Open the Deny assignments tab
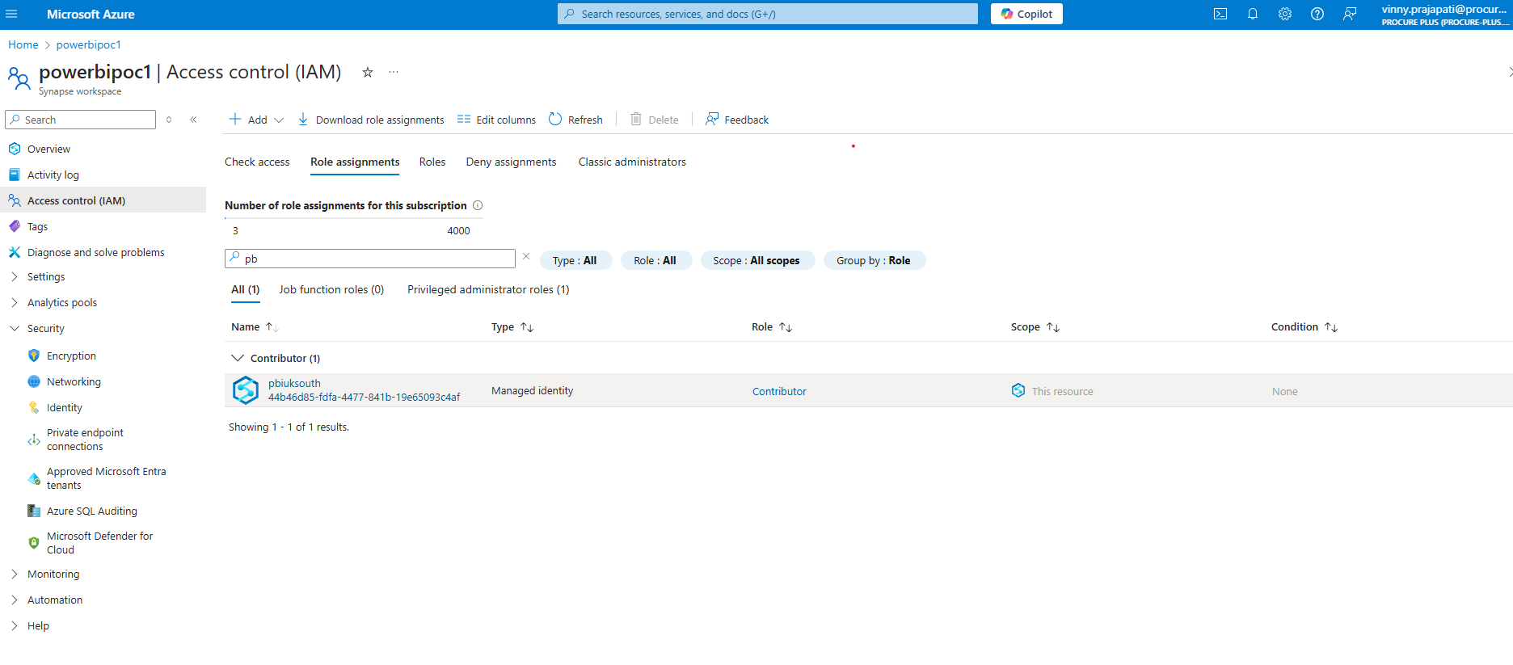 point(511,162)
